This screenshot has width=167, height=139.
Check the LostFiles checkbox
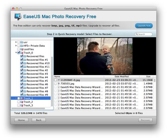point(19,49)
